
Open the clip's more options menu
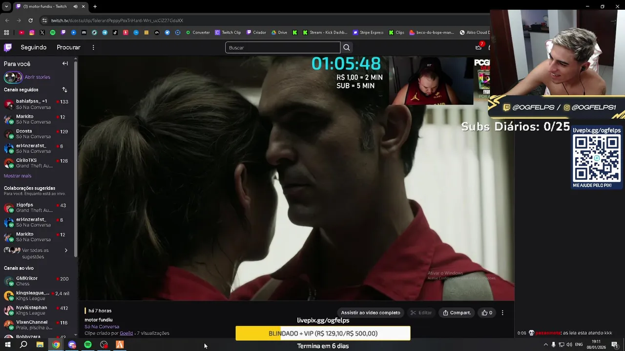(502, 312)
